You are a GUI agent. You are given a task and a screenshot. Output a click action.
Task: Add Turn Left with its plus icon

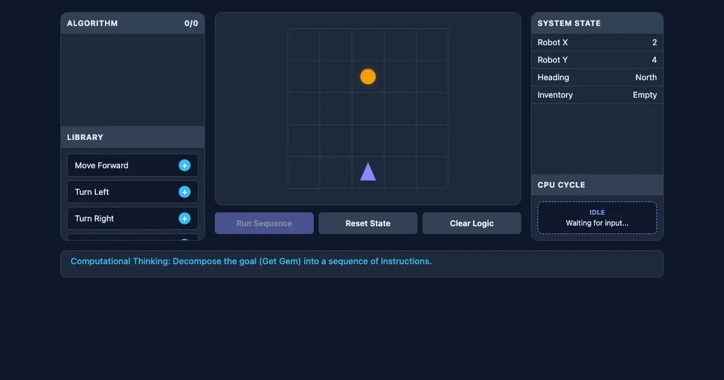185,192
